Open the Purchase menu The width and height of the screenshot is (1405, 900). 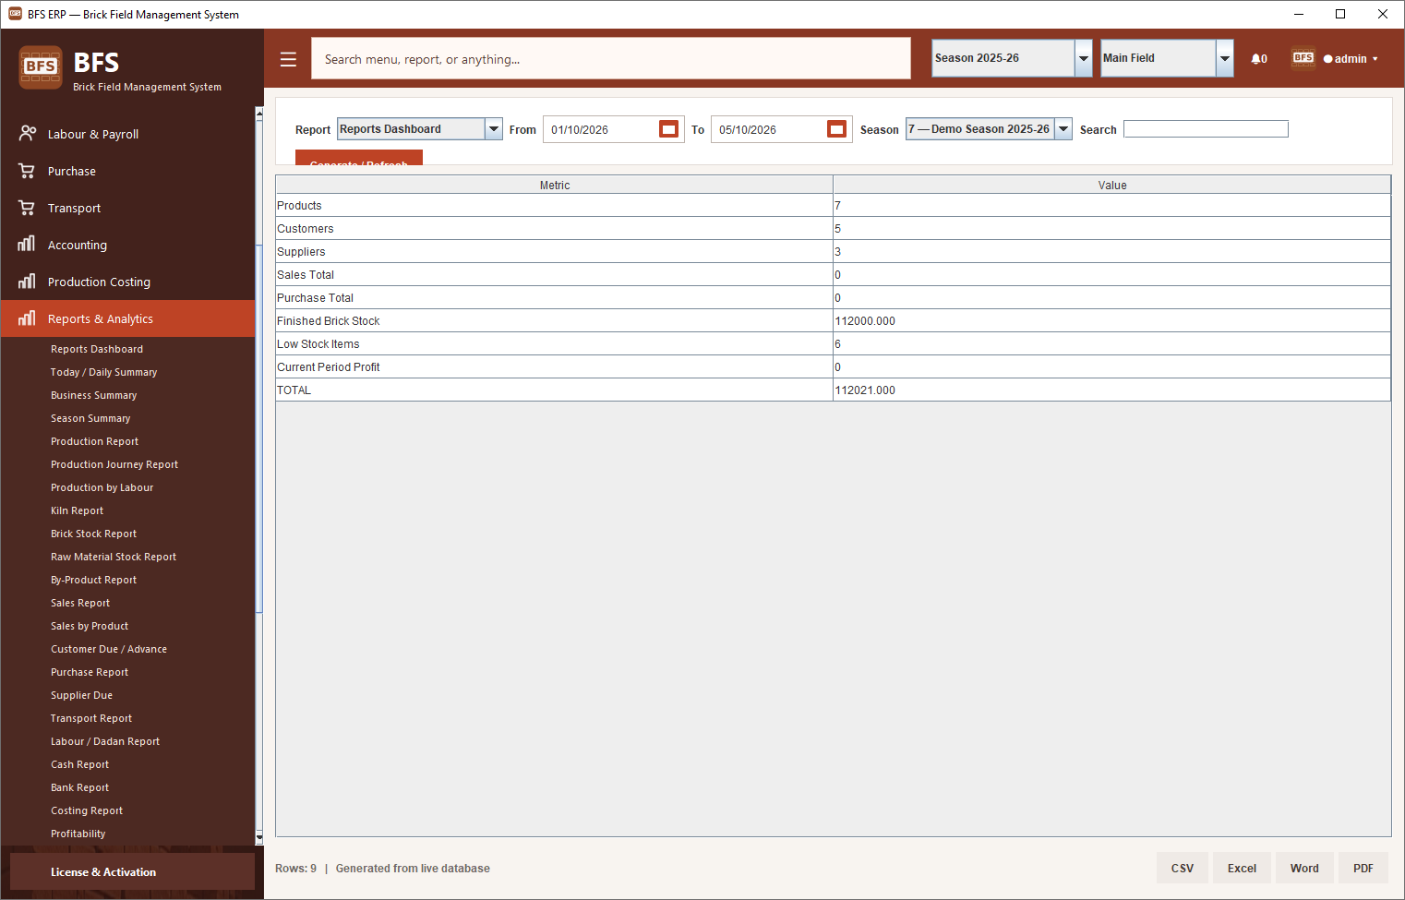click(x=127, y=171)
